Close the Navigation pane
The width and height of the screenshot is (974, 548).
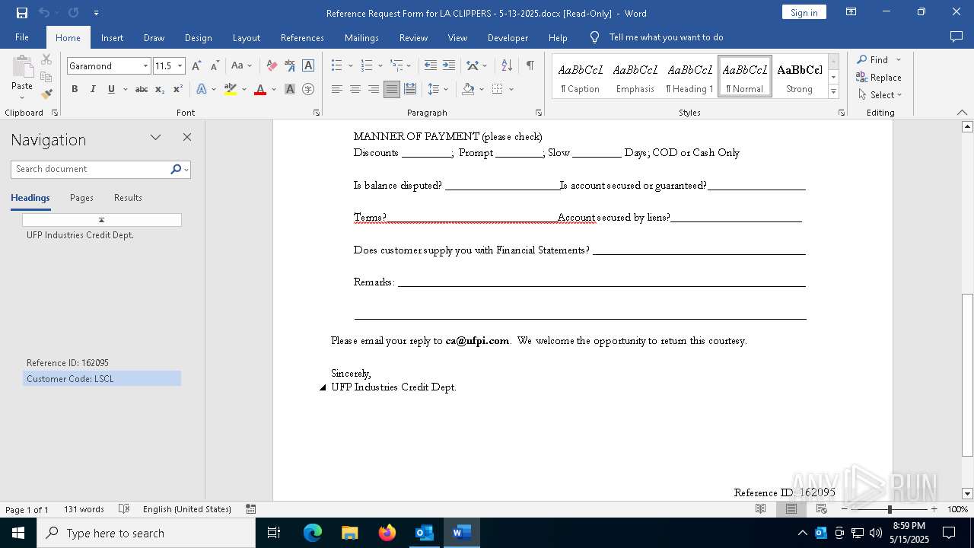click(x=187, y=137)
